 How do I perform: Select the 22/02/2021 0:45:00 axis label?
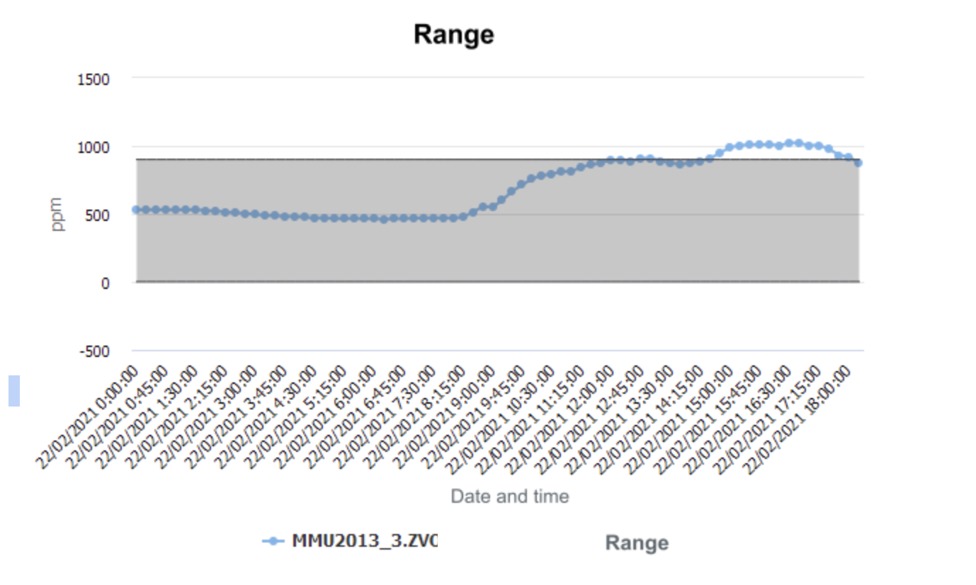tap(117, 417)
